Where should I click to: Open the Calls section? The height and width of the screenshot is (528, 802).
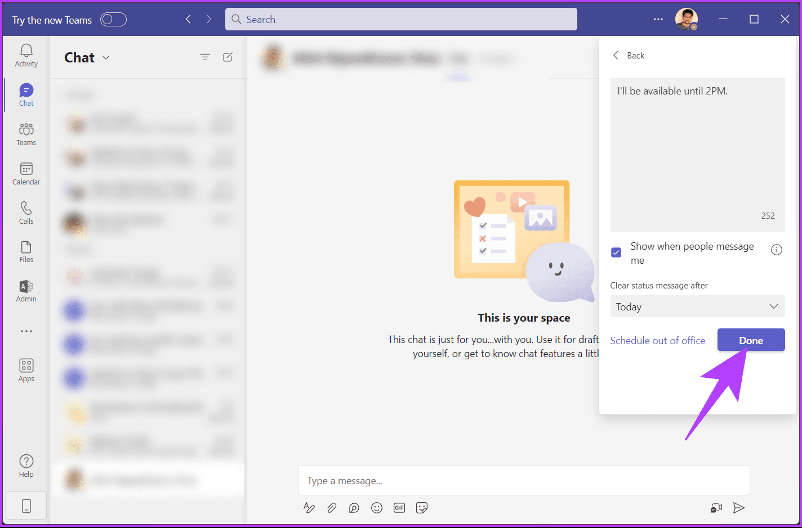pos(26,213)
